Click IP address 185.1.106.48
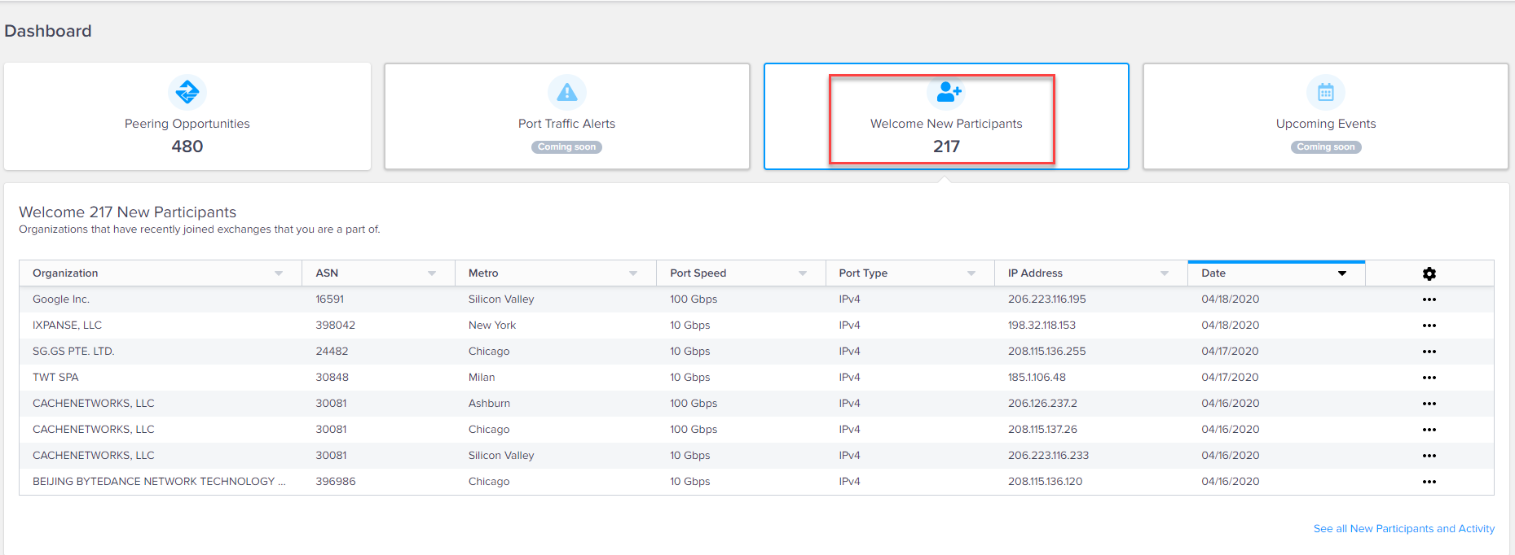The width and height of the screenshot is (1515, 555). pos(1037,378)
